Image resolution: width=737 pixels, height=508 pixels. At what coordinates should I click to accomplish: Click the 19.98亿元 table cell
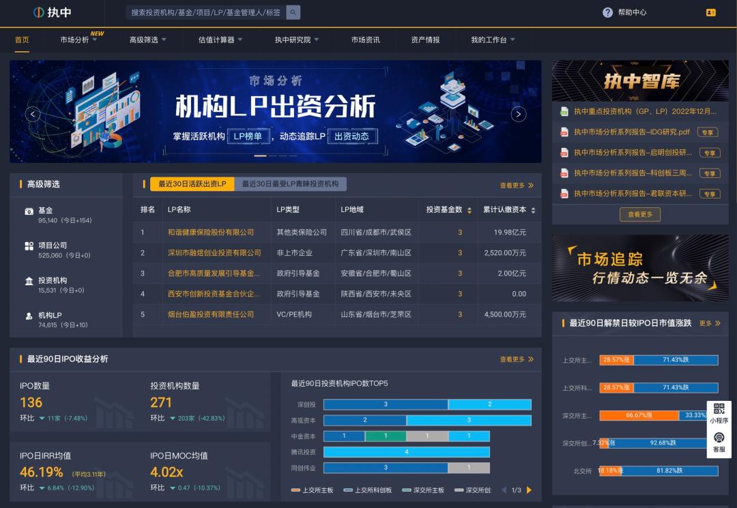[x=510, y=233]
